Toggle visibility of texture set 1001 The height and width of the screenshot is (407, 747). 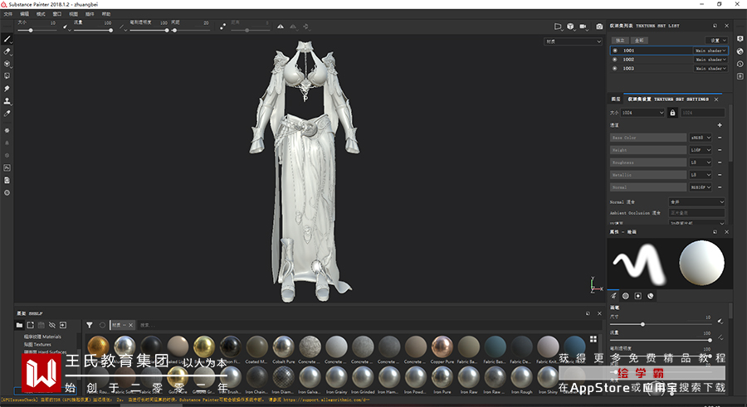pos(614,50)
